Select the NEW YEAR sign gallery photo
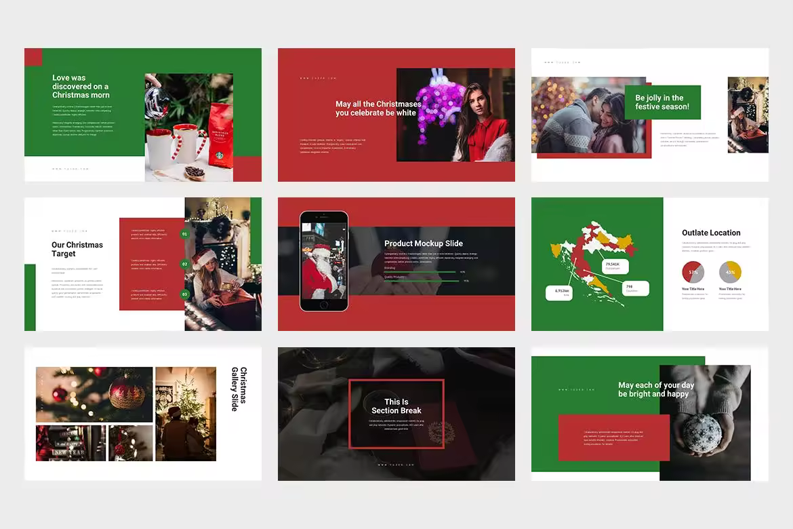The width and height of the screenshot is (793, 529). (70, 444)
